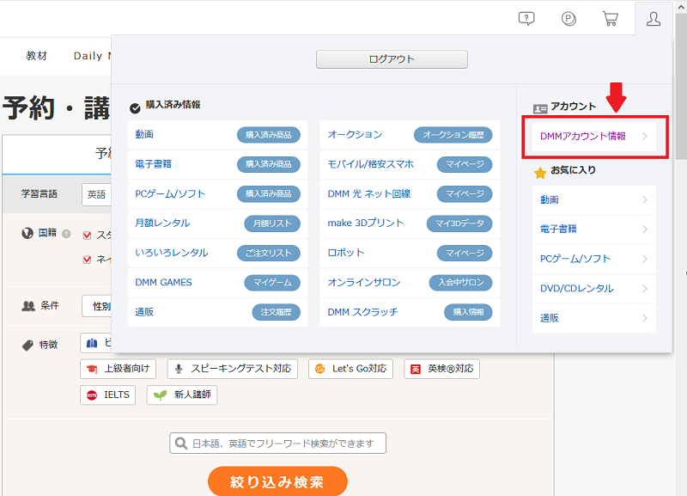Click the 絞り込み検索 orange button

(x=277, y=481)
